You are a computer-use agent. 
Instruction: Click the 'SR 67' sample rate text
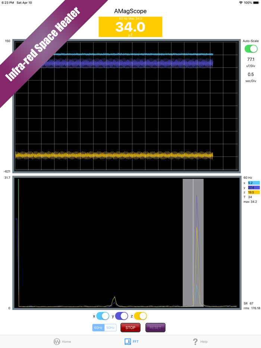248,303
